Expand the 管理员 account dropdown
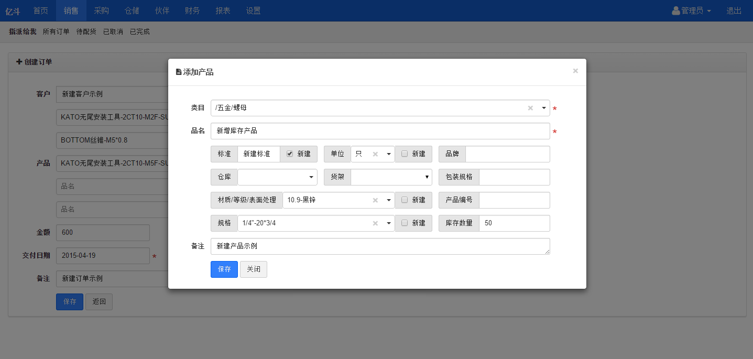The height and width of the screenshot is (359, 753). coord(692,10)
